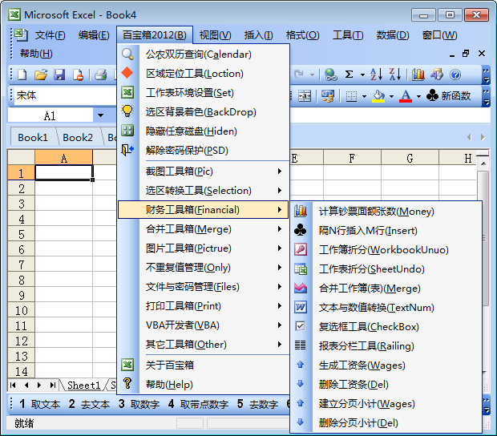The image size is (497, 436).
Task: Click 取数字 button in bottom toolbar
Action: (139, 404)
